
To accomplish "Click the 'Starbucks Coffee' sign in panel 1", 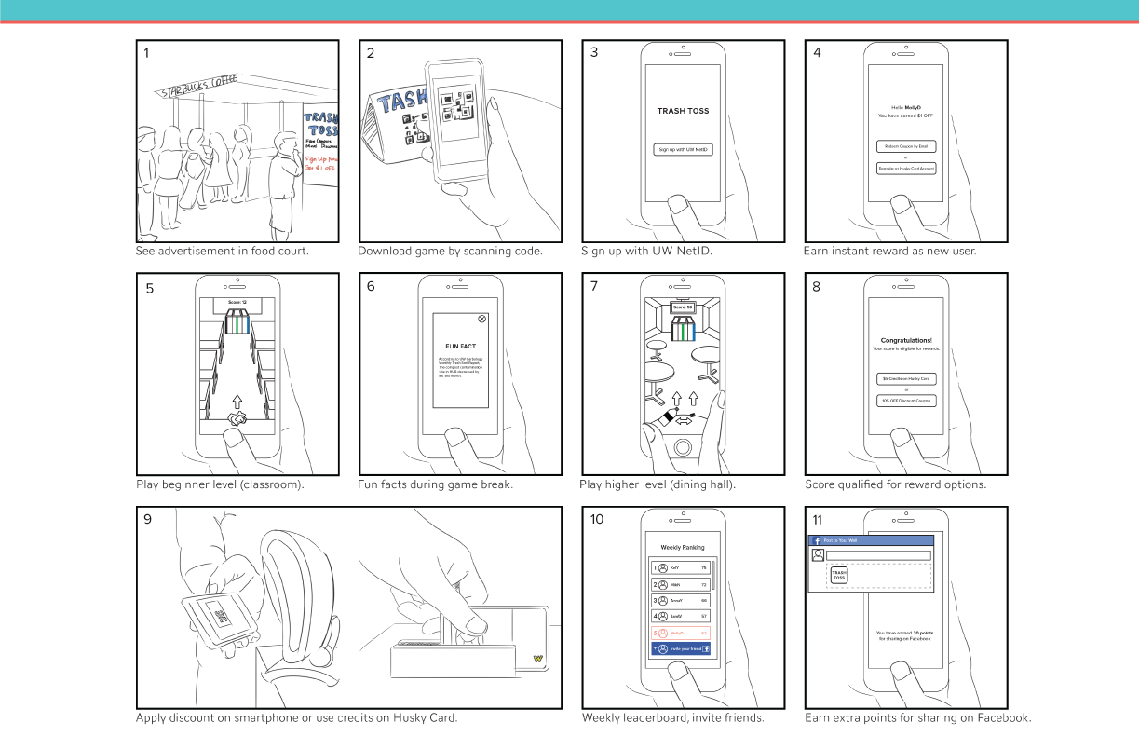I will (x=199, y=87).
